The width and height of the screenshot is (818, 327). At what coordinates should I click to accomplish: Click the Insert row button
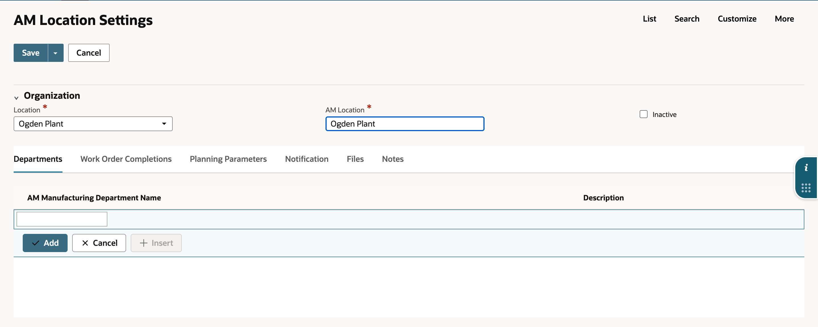(156, 243)
